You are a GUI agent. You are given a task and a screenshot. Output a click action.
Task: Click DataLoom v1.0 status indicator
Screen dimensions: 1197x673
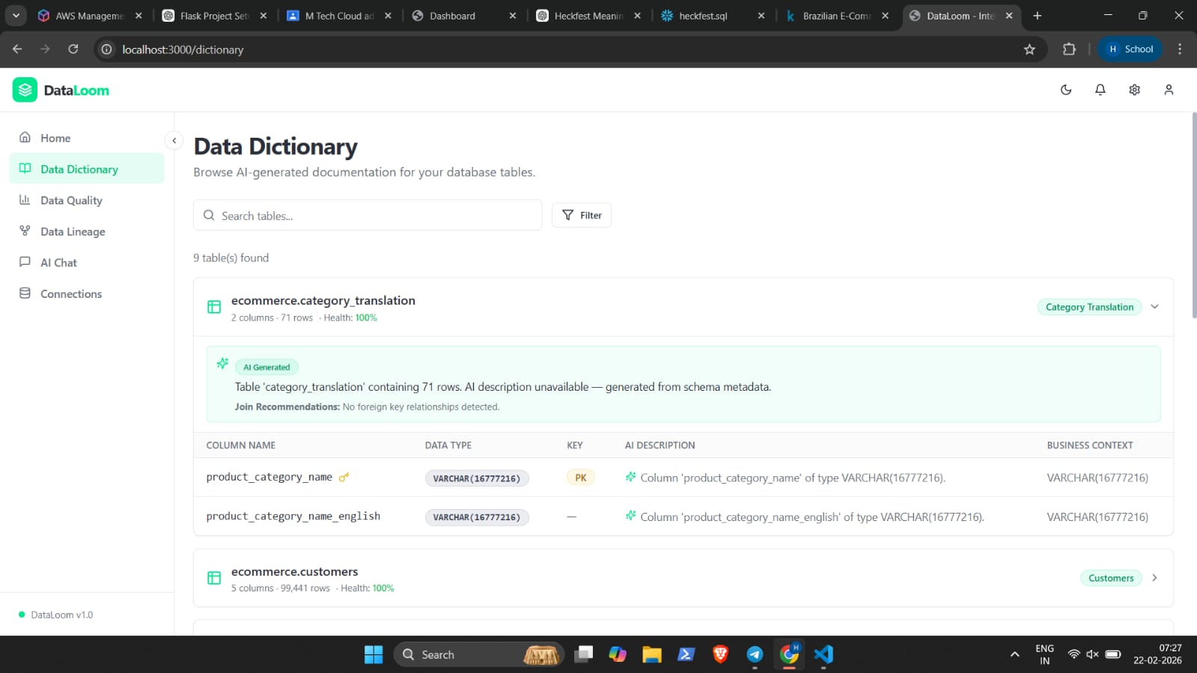[56, 615]
